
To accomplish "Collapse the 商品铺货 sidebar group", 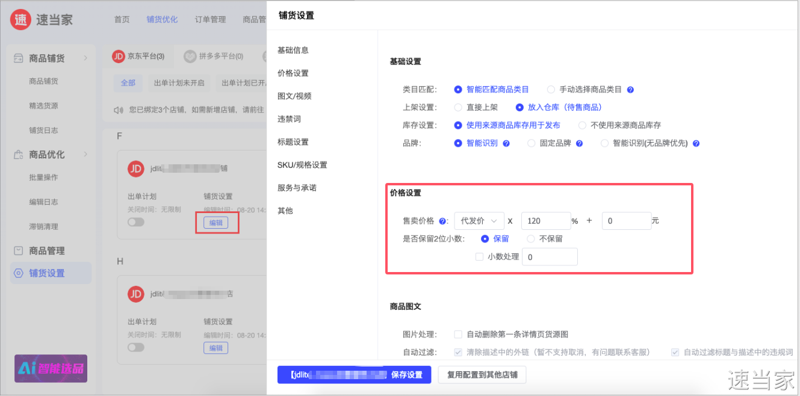I will pyautogui.click(x=85, y=58).
